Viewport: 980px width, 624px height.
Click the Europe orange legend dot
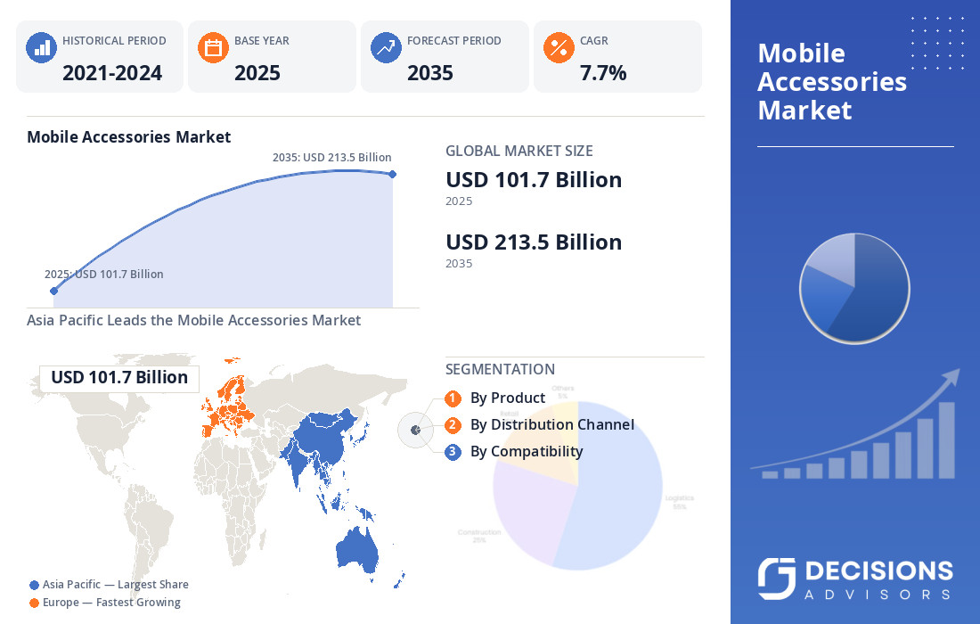pos(34,603)
